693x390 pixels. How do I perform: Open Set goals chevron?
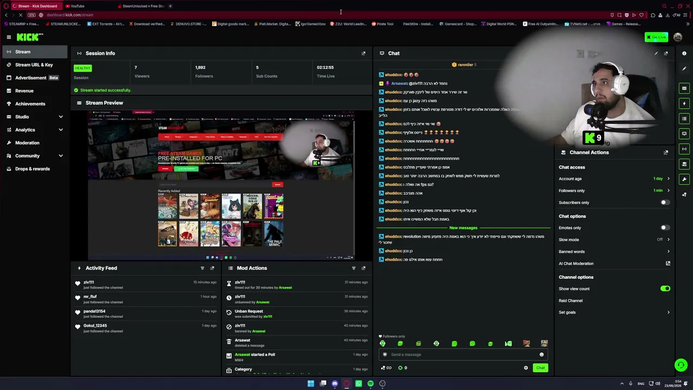coord(668,313)
